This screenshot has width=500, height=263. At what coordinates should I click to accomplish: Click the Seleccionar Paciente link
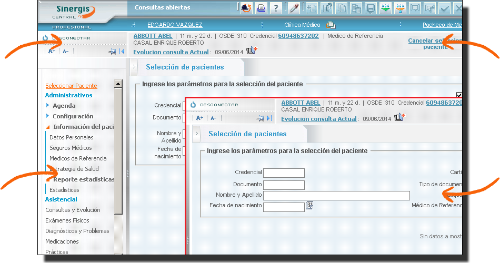click(x=71, y=86)
